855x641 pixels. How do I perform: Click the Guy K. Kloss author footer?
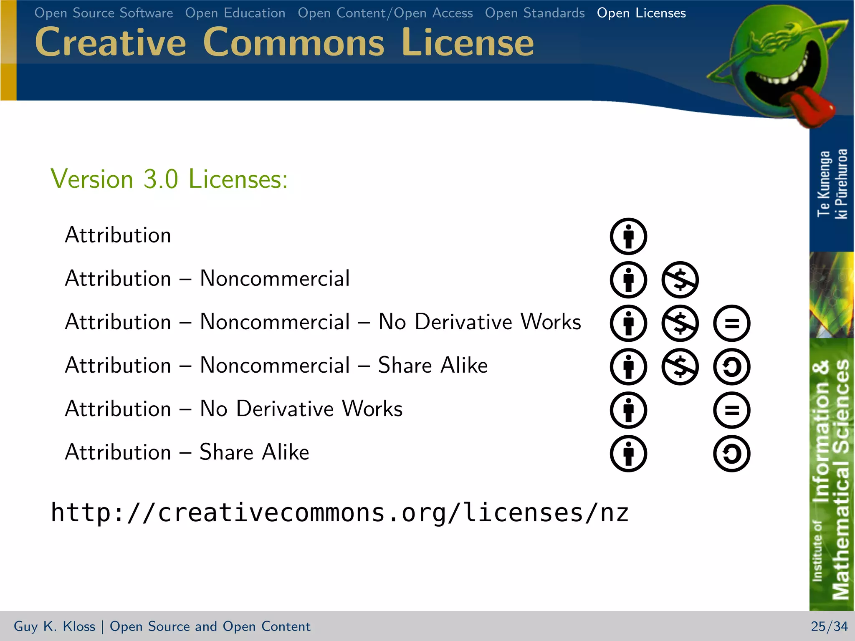[55, 626]
